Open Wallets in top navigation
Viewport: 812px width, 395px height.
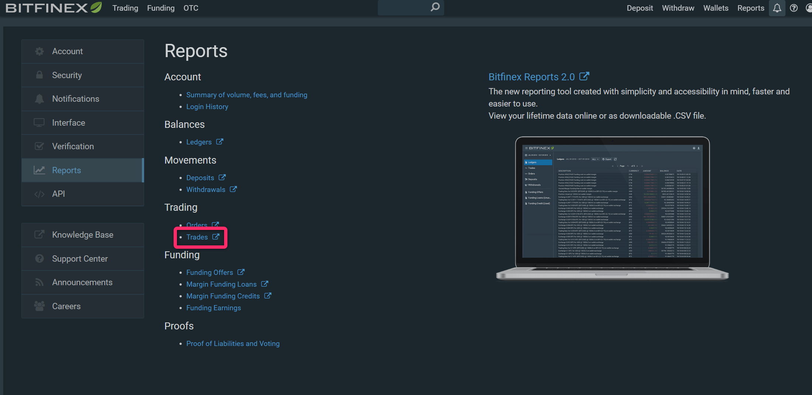click(x=715, y=8)
